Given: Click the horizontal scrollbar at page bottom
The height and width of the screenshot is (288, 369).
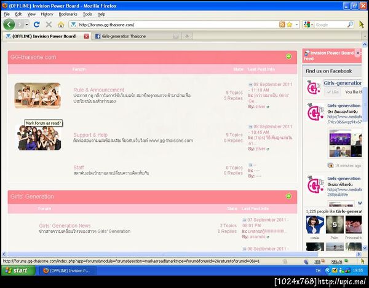Looking at the screenshot, I should (162, 254).
